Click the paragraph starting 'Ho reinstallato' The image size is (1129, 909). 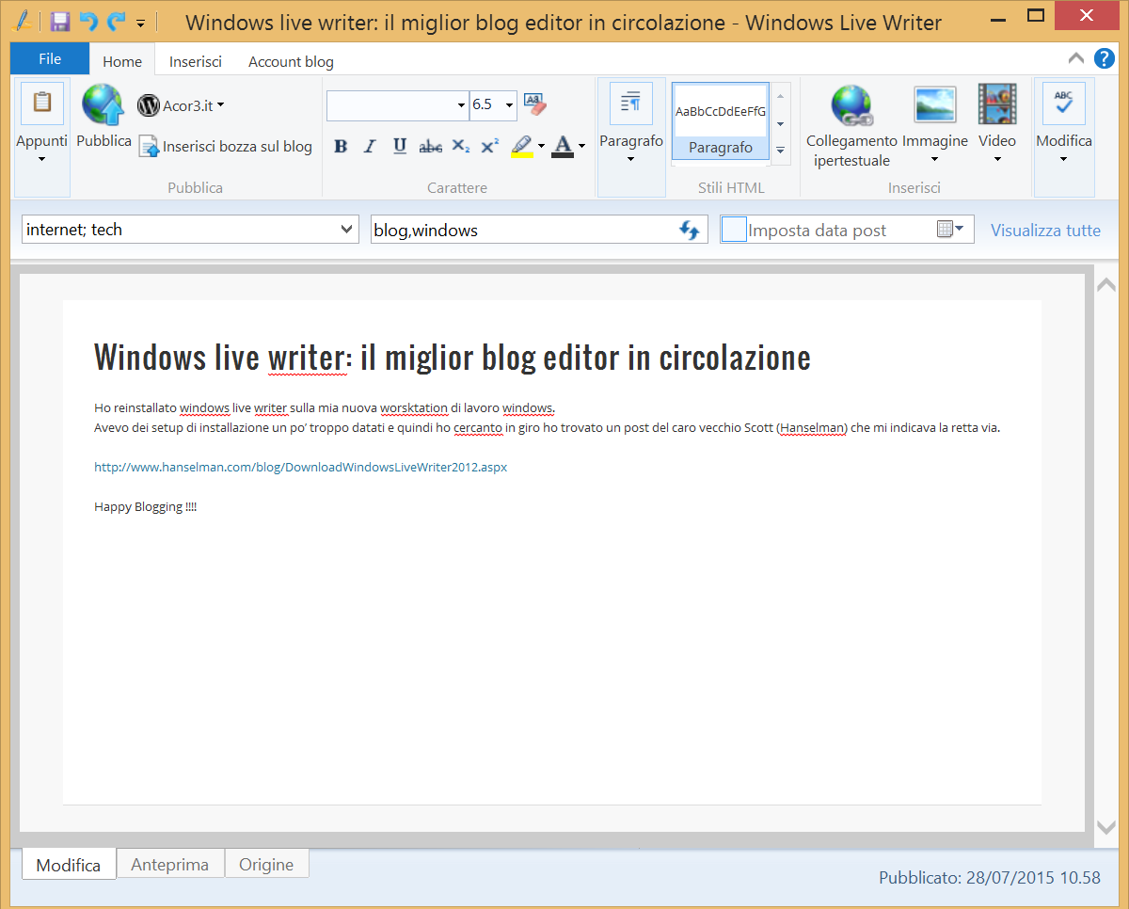pyautogui.click(x=325, y=407)
